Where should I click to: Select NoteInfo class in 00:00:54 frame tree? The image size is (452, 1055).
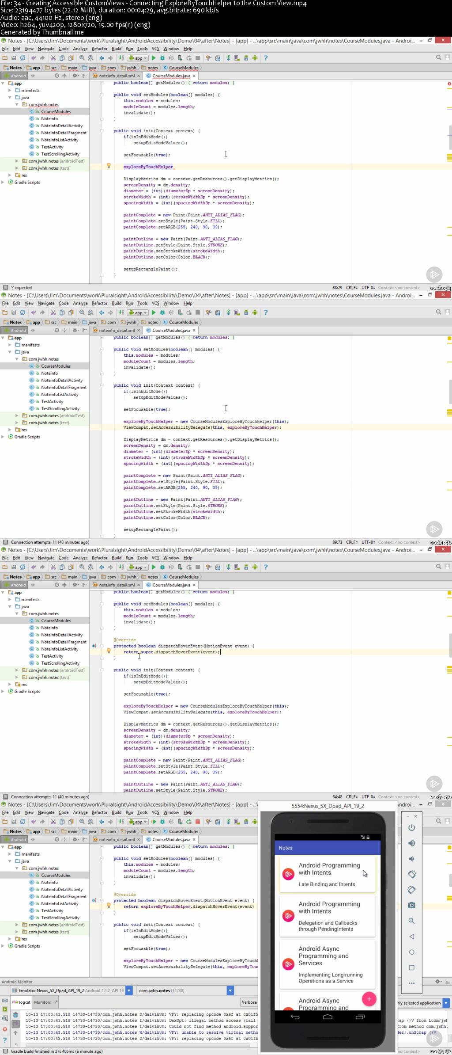pos(49,118)
